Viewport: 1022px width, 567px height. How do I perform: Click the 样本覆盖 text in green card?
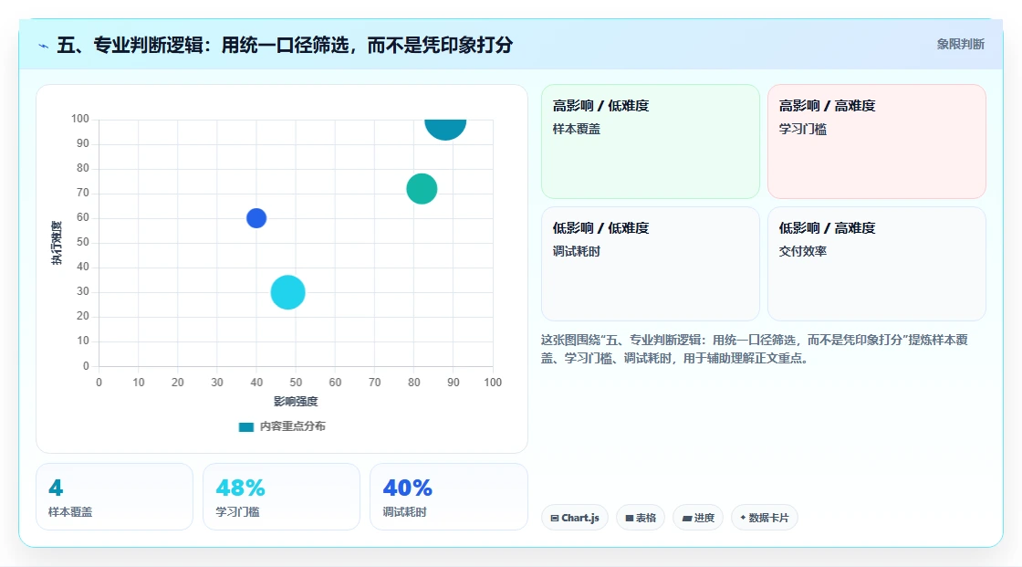576,129
